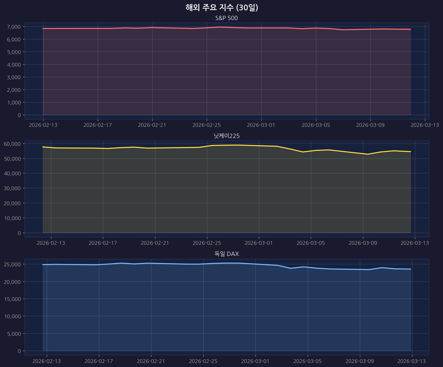Image resolution: width=443 pixels, height=367 pixels.
Task: Select 2026-03-01 date under the S&P 500 chart
Action: 261,125
